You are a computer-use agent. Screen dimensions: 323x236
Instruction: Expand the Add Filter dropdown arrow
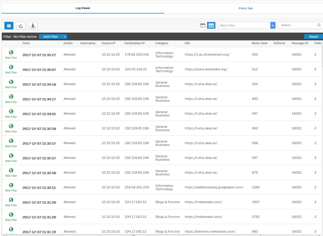[x=65, y=37]
